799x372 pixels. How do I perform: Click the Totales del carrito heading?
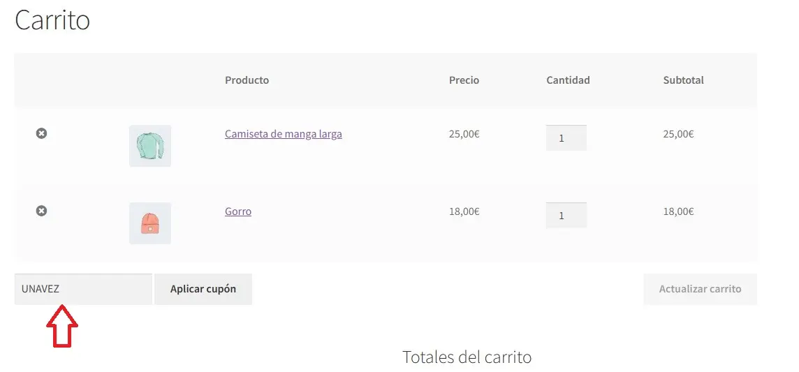(467, 357)
